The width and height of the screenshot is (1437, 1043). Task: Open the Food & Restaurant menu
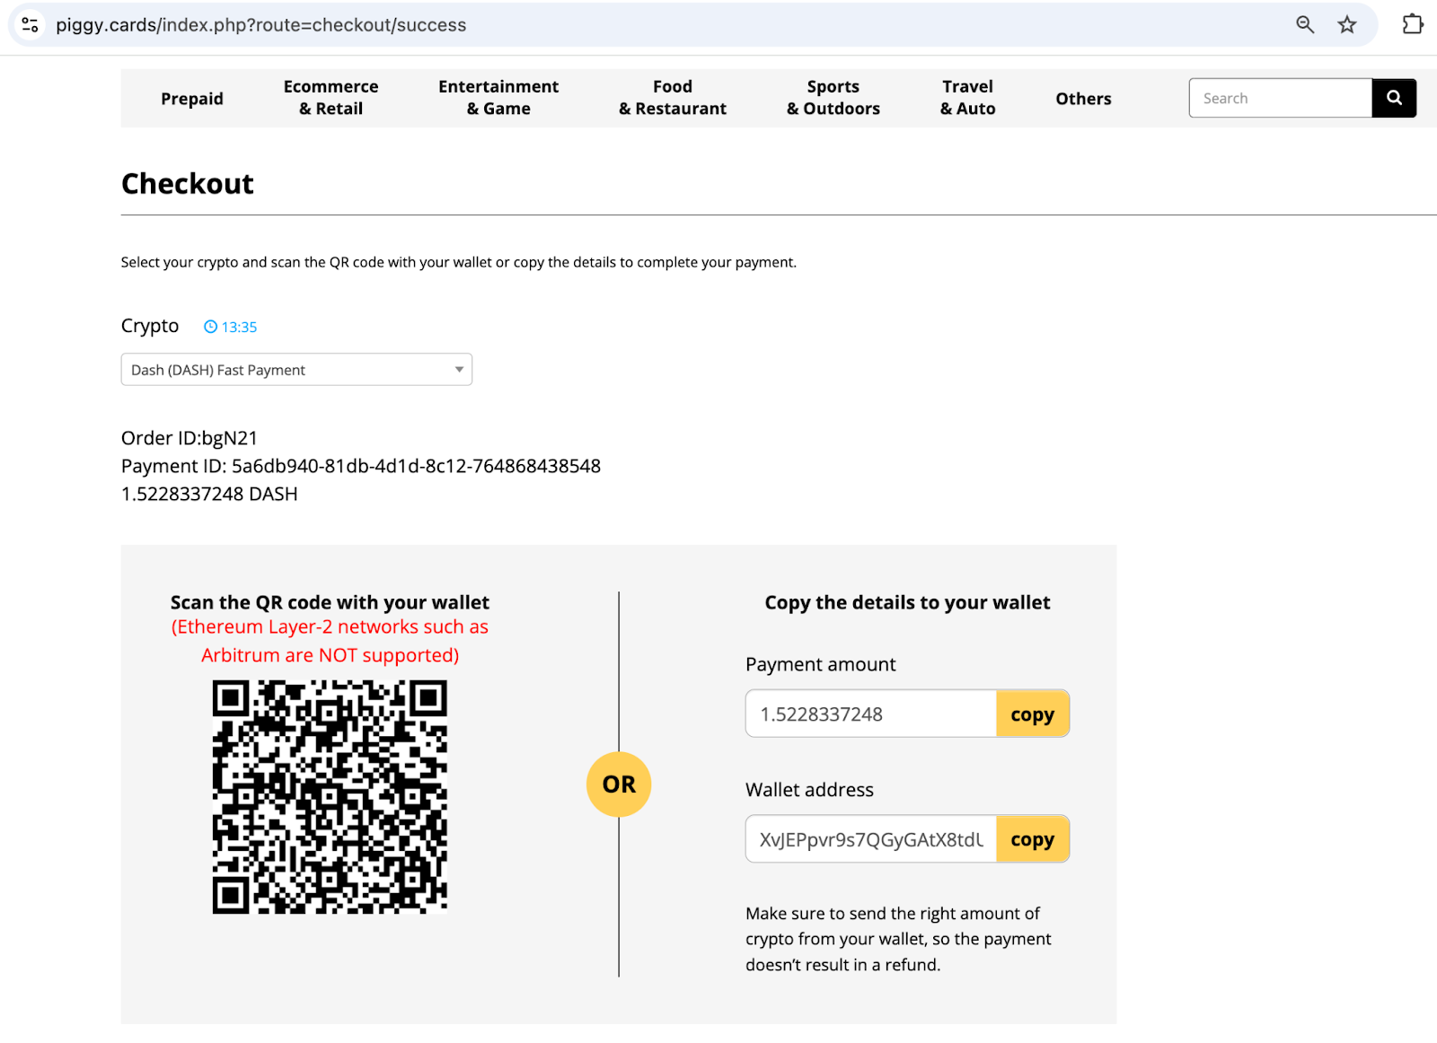[673, 98]
